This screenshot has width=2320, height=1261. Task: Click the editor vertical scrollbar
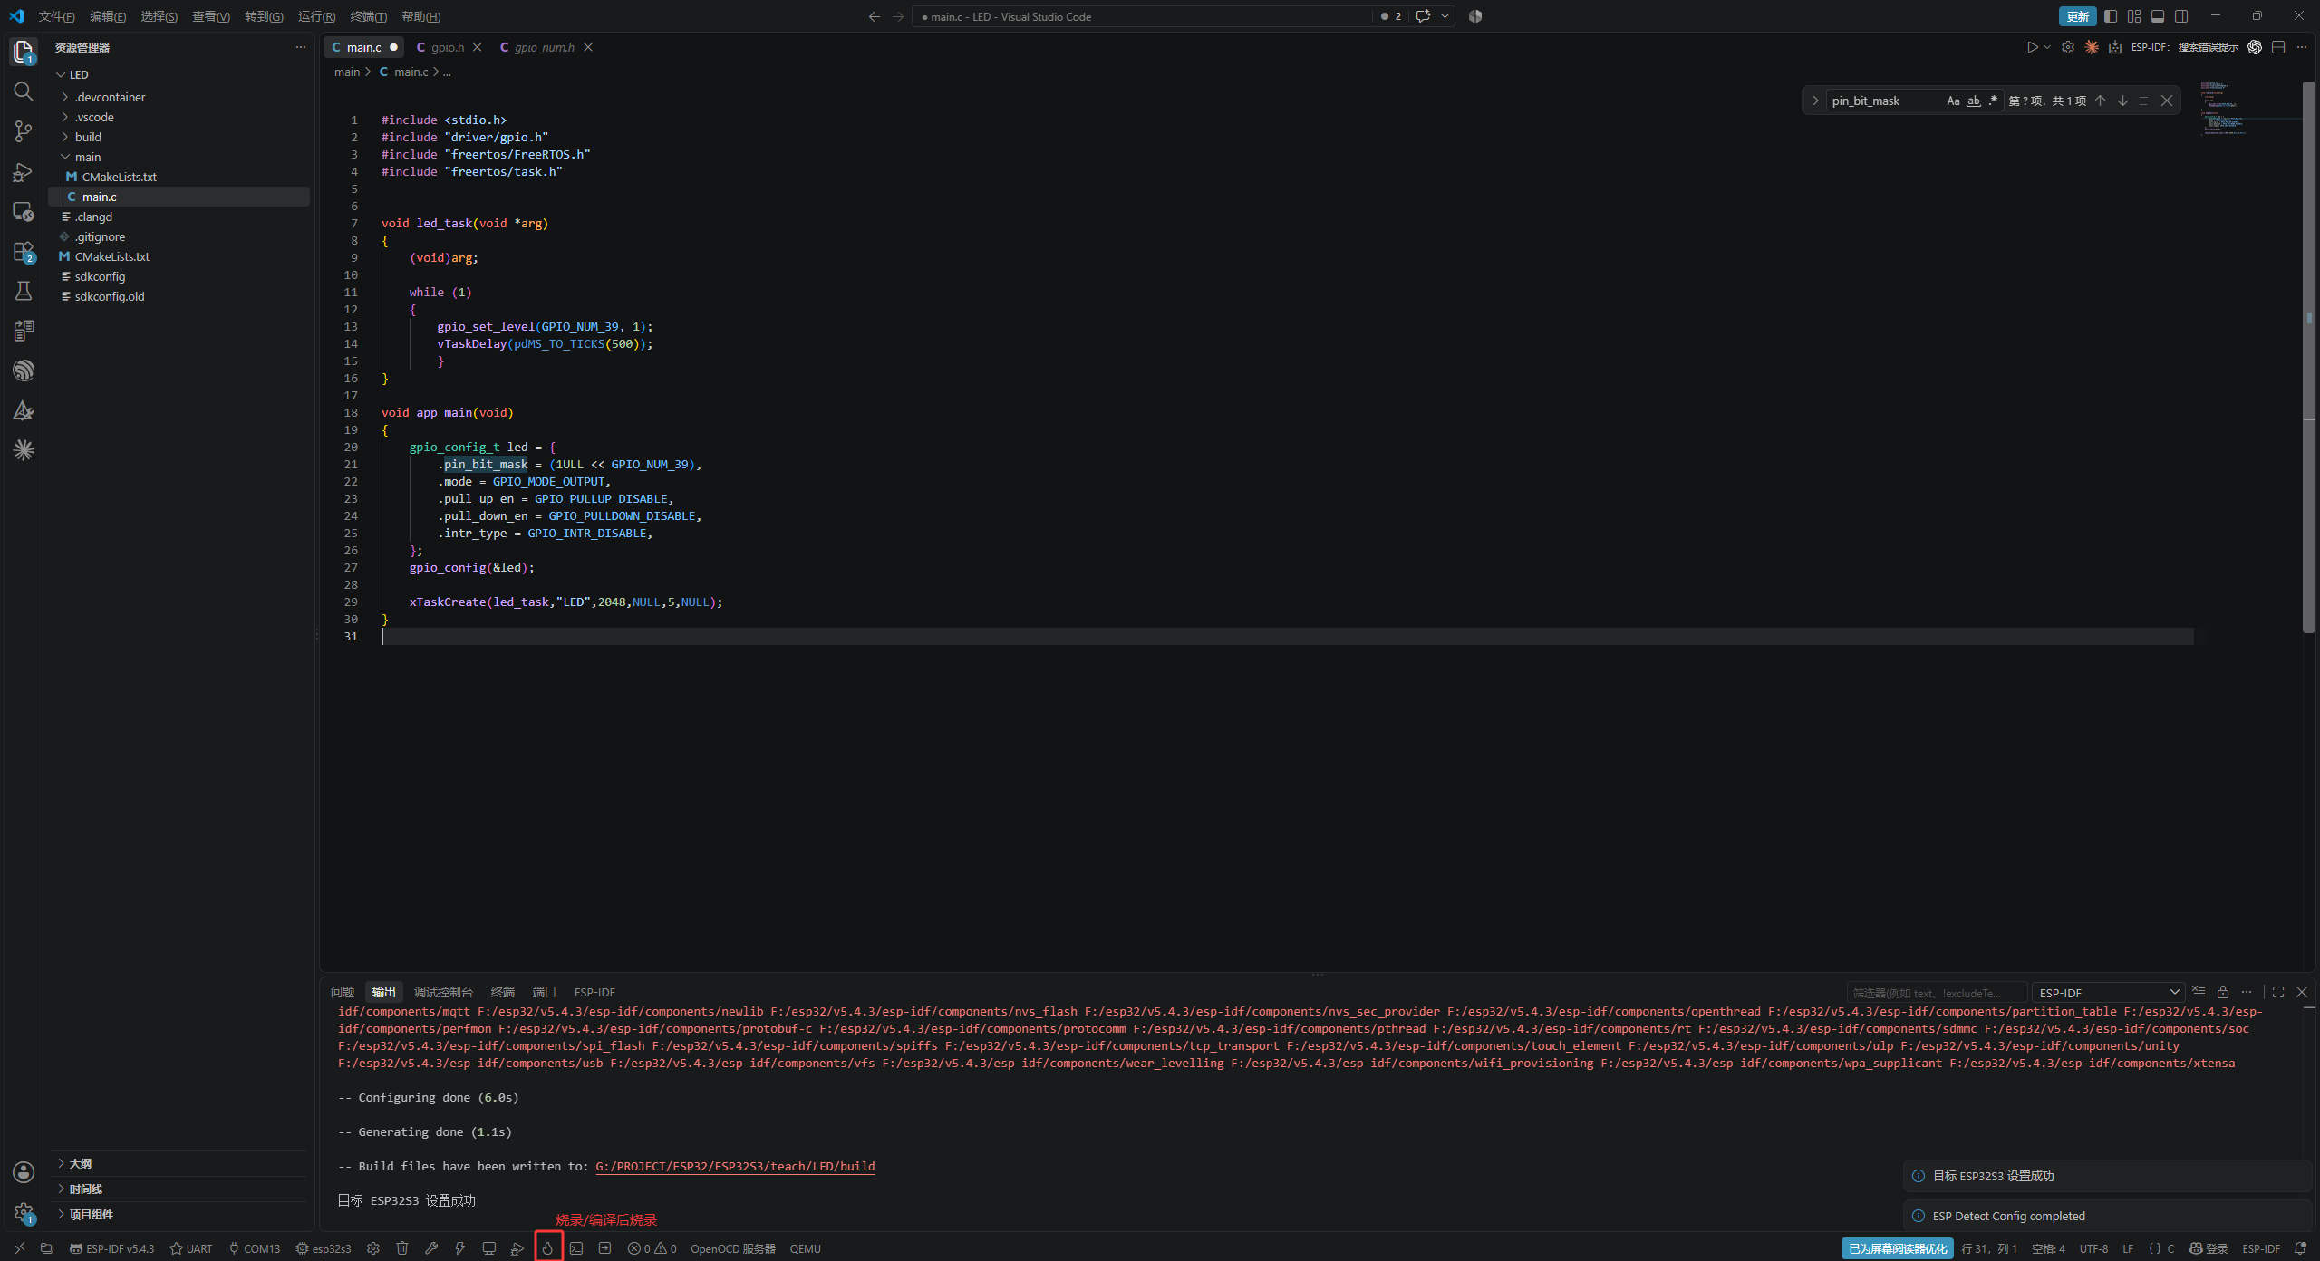click(x=2309, y=357)
